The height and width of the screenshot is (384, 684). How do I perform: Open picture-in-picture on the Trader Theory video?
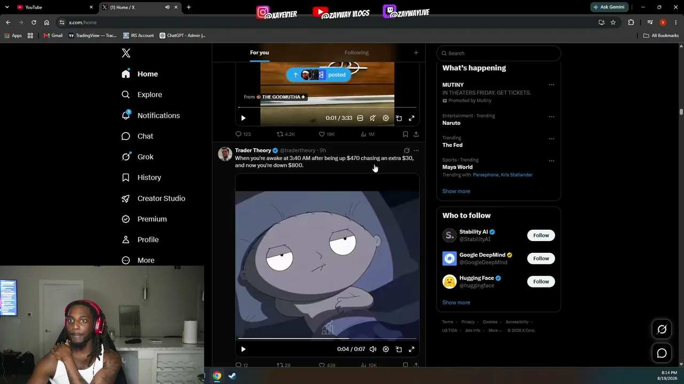399,349
